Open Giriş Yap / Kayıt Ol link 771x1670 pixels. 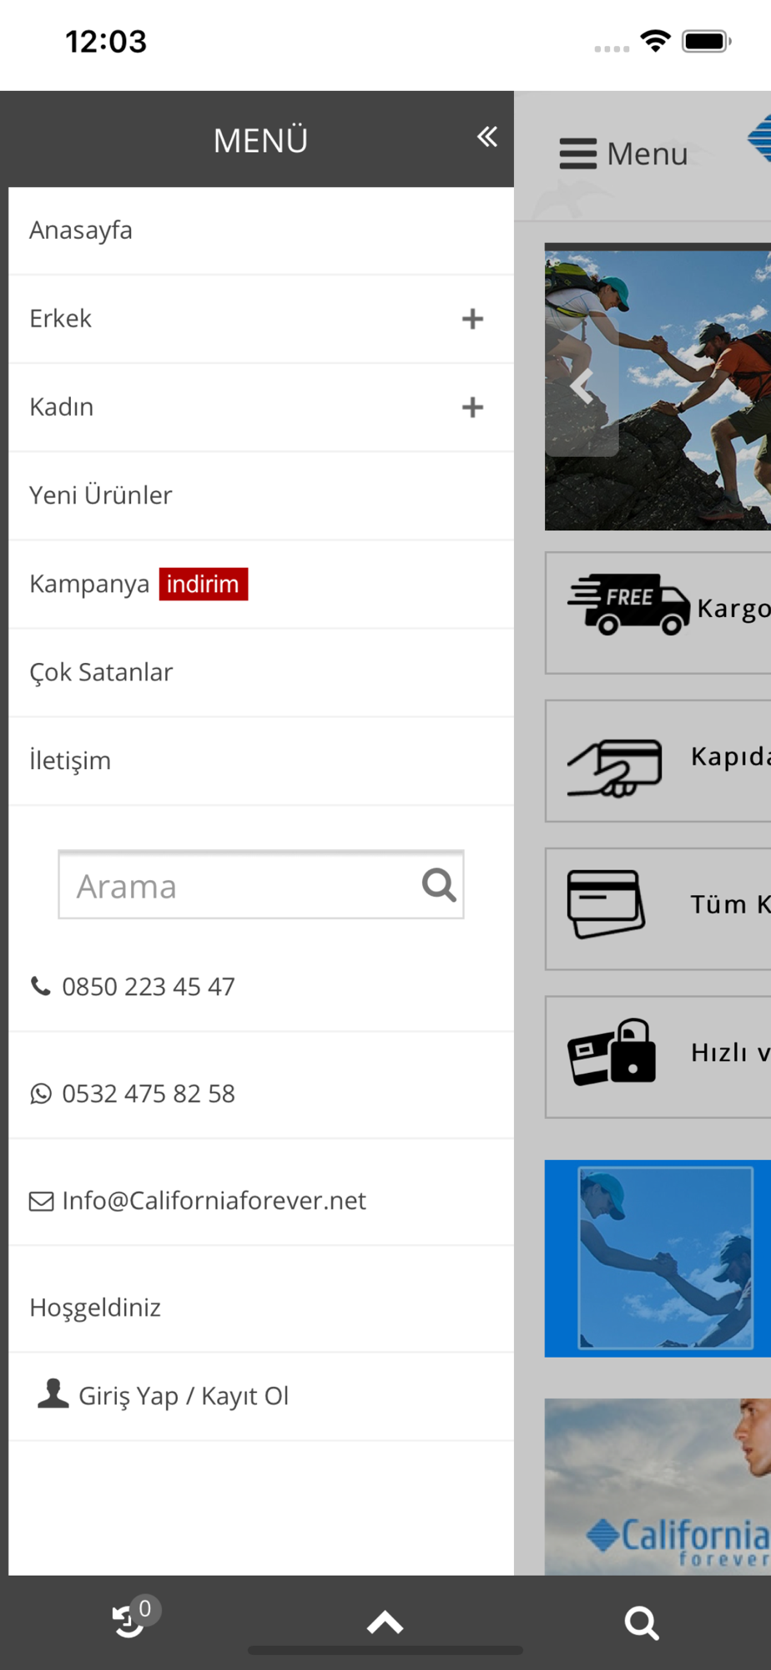pos(184,1396)
